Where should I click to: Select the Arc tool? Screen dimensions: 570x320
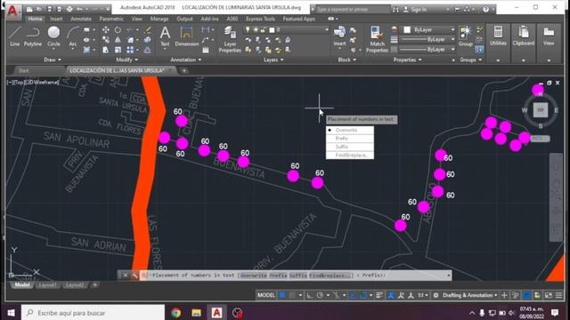pos(73,36)
